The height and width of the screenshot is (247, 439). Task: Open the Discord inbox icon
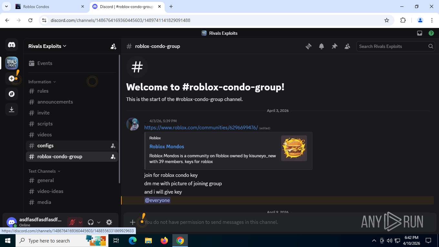420,33
